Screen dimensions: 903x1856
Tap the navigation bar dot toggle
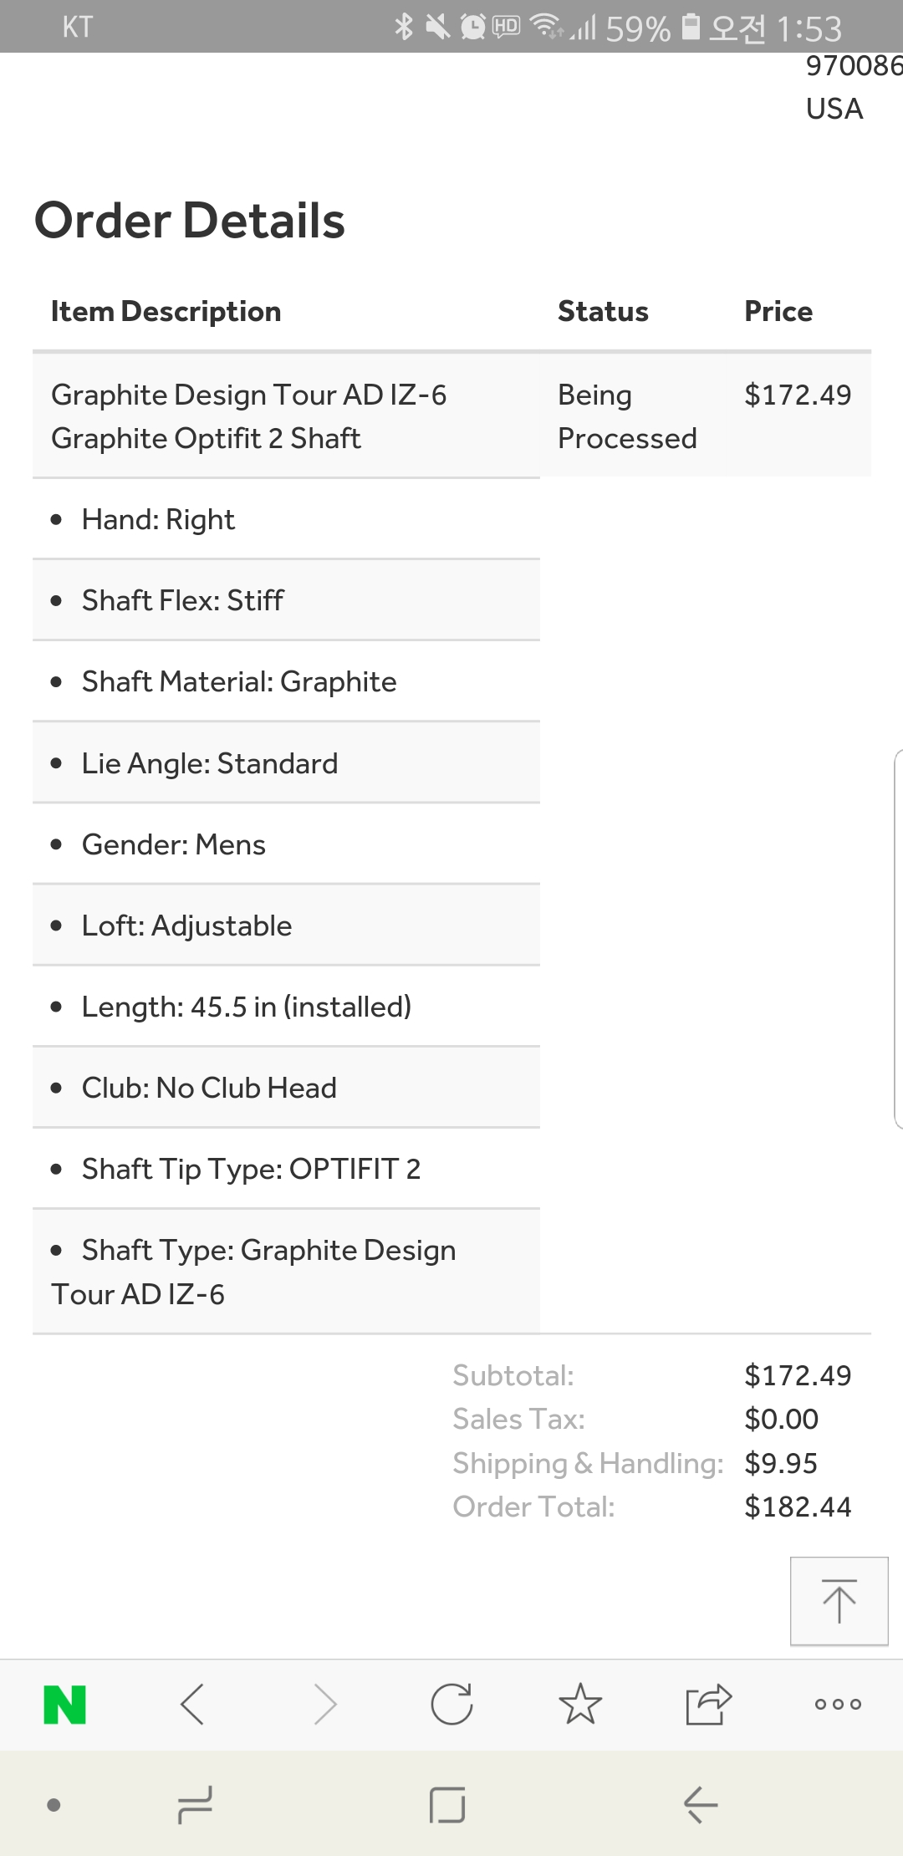[x=54, y=1805]
